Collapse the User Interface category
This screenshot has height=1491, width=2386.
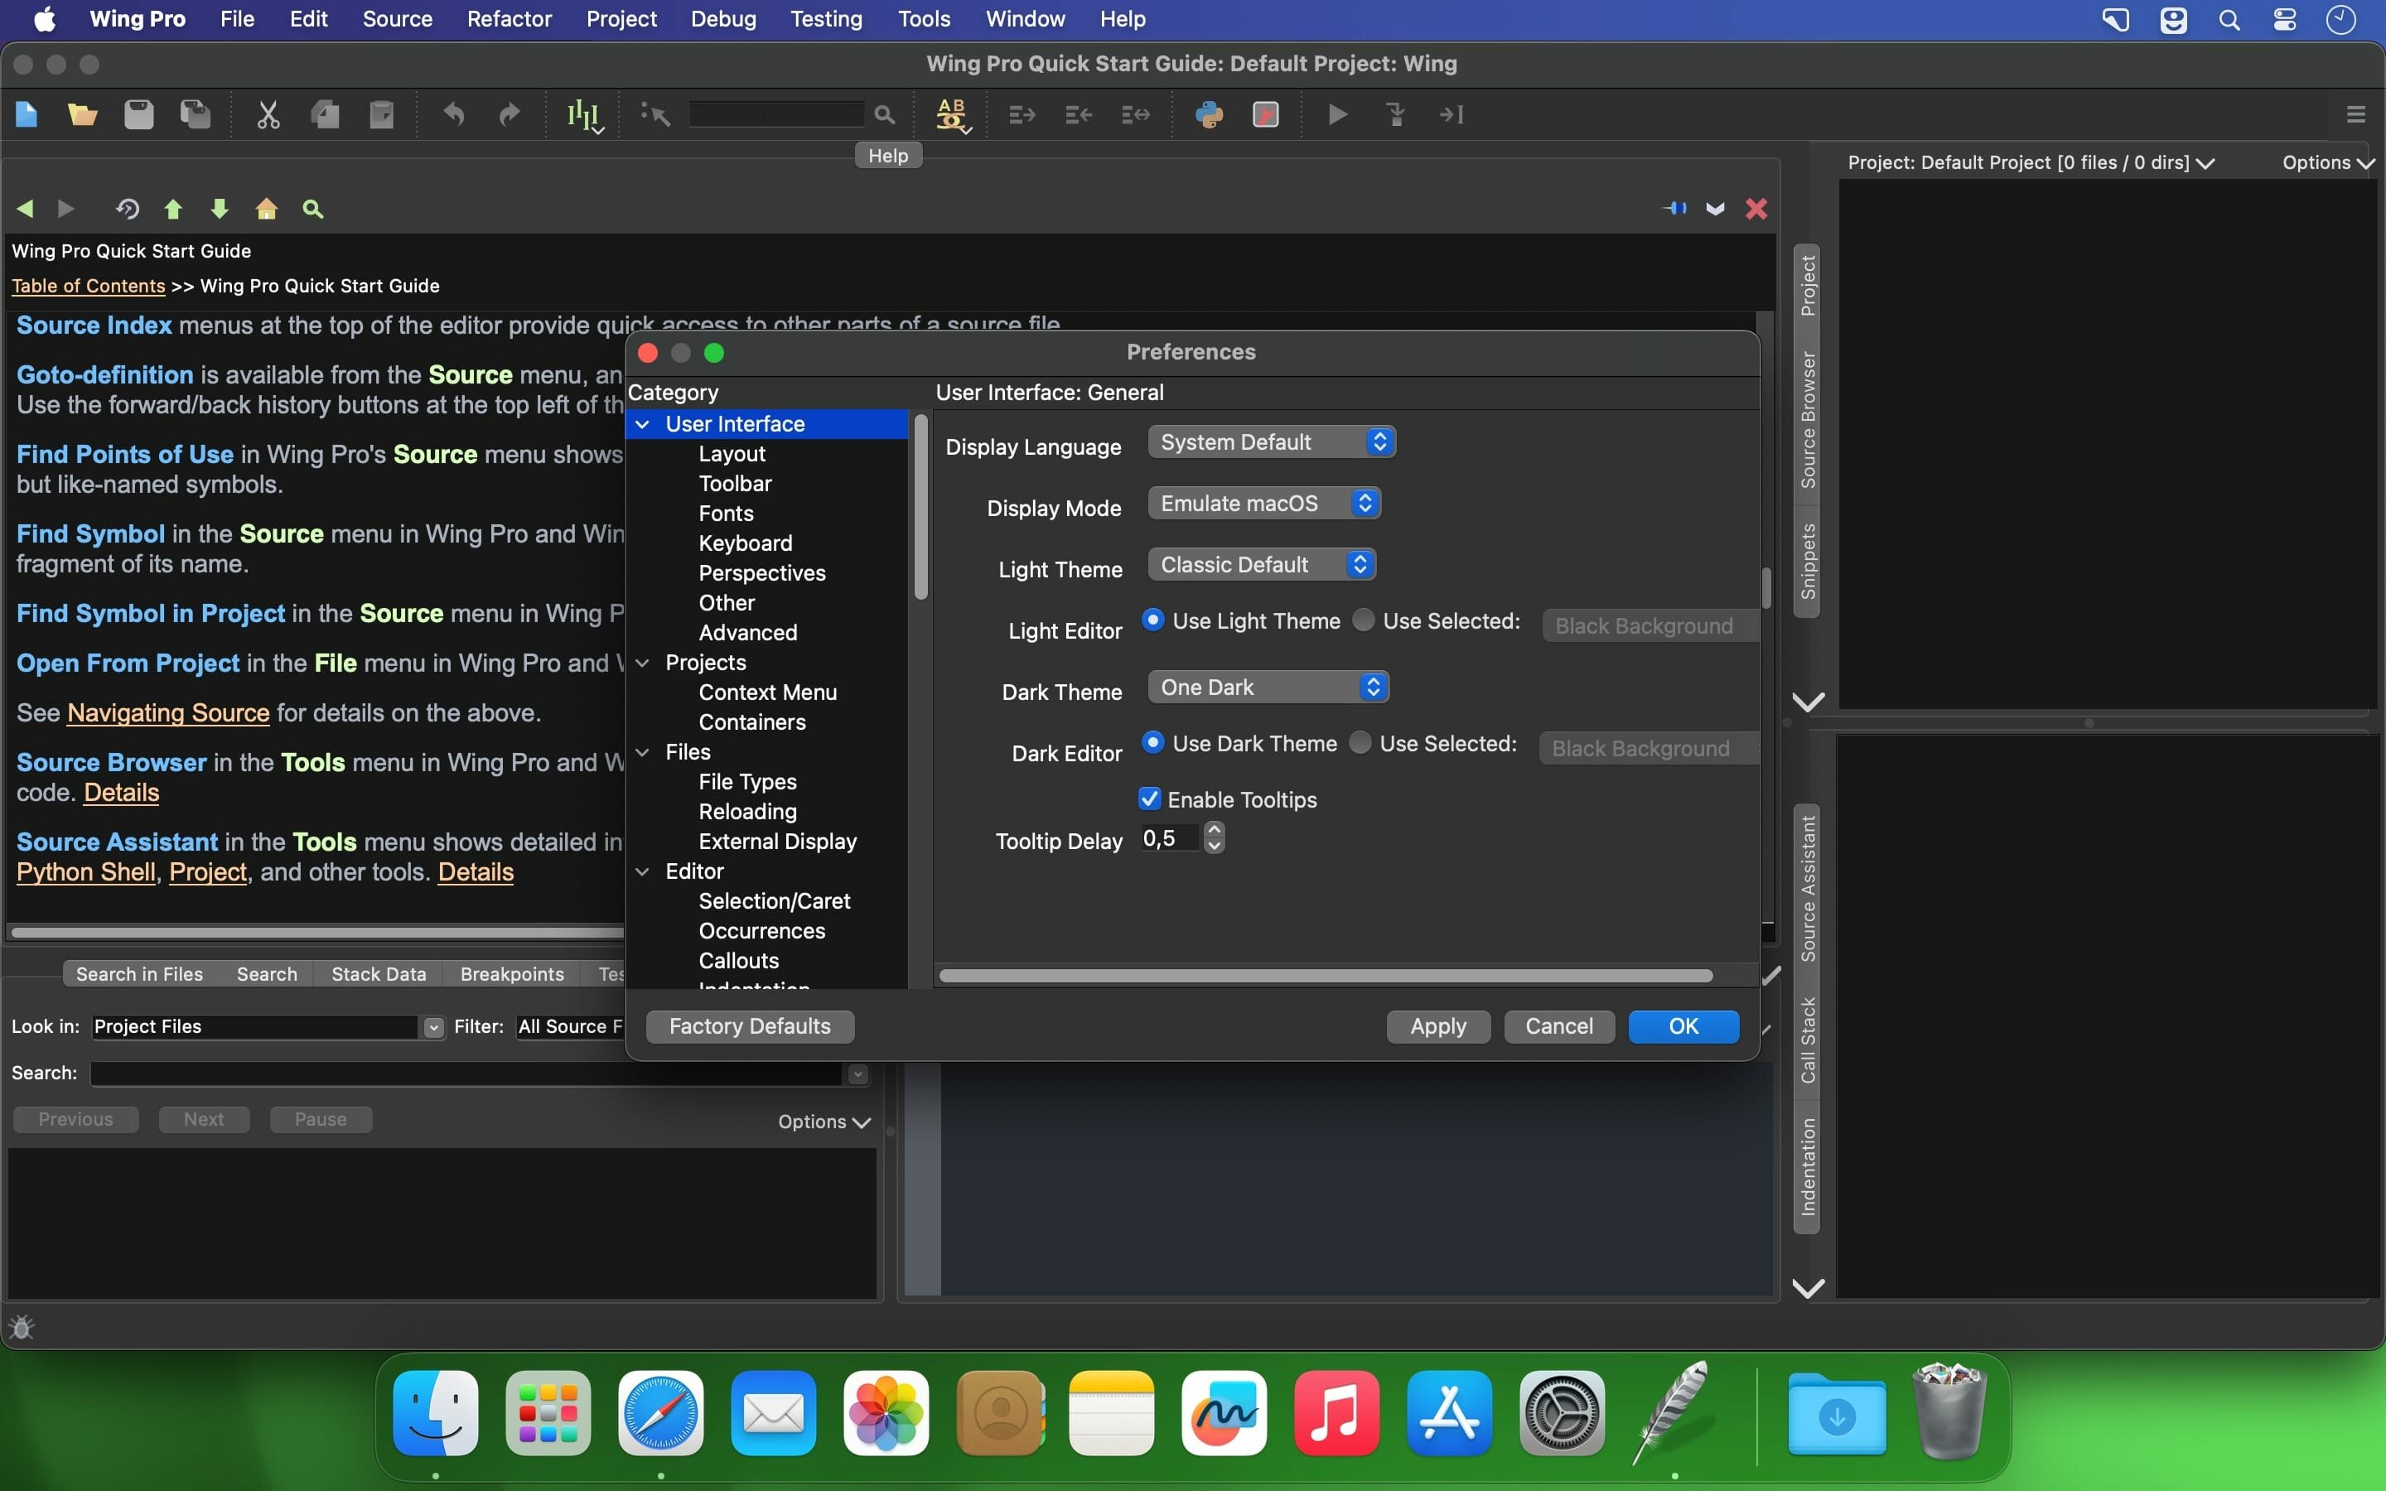(x=643, y=424)
